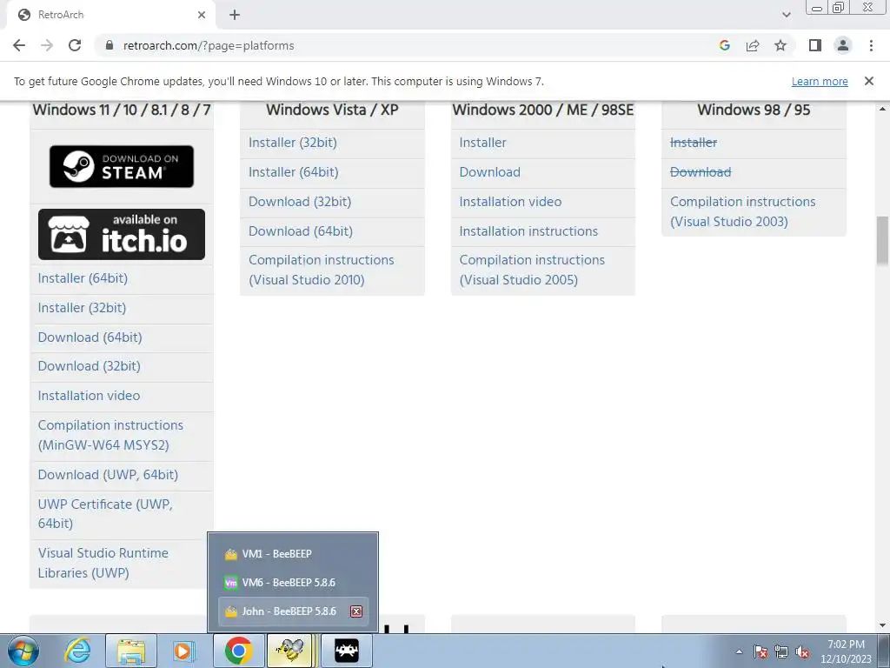
Task: Open Windows Media Player from taskbar
Action: pyautogui.click(x=184, y=651)
